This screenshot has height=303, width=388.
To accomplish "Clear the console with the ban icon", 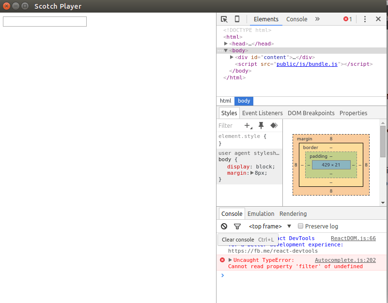I will pyautogui.click(x=224, y=227).
